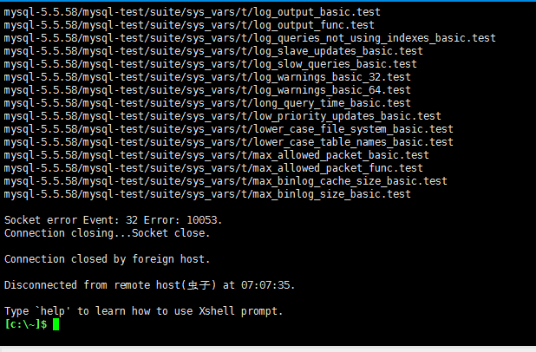This screenshot has height=352, width=536.
Task: Select the log_queries_not_using_indexes_basic.test line
Action: coord(250,38)
